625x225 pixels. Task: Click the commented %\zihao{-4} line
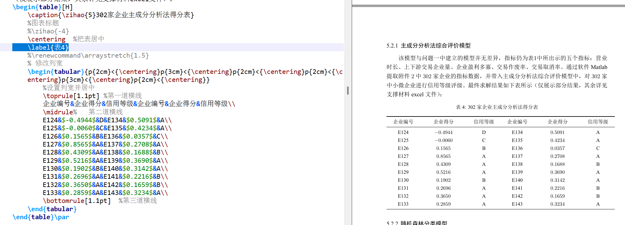[x=48, y=31]
